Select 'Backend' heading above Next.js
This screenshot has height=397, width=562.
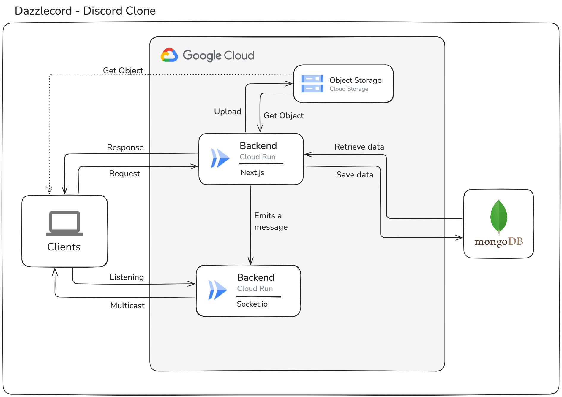tap(258, 146)
